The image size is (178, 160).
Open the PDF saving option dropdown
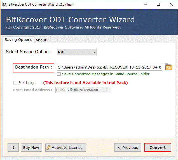click(77, 52)
